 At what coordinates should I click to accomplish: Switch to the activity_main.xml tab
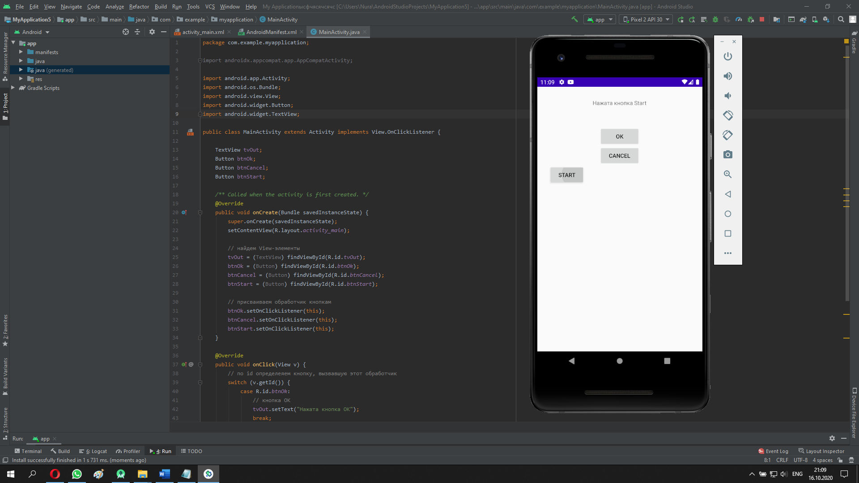pos(203,32)
